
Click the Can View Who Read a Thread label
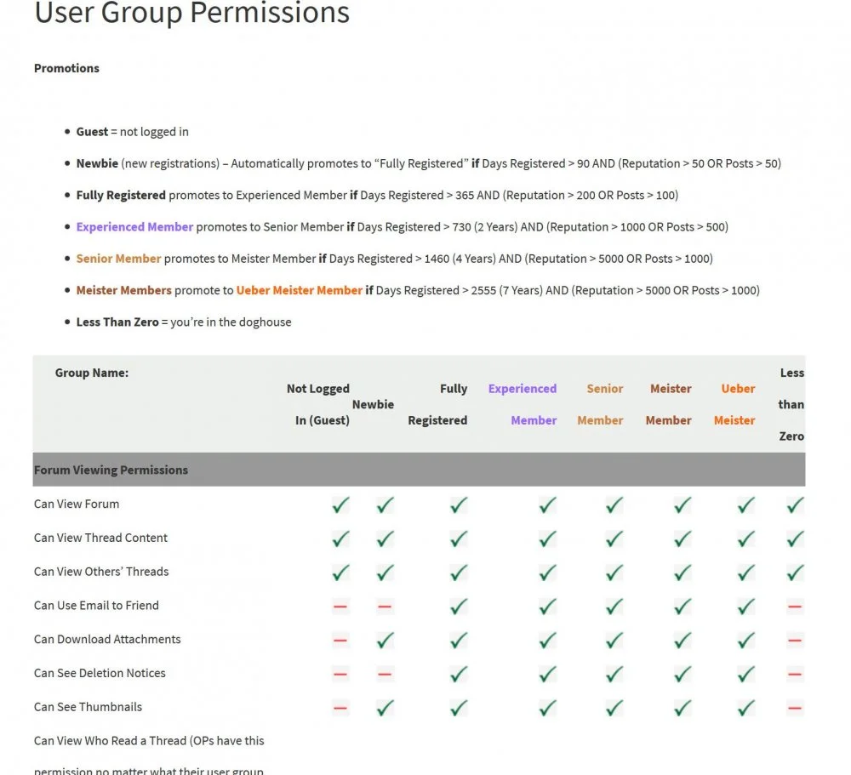(149, 755)
